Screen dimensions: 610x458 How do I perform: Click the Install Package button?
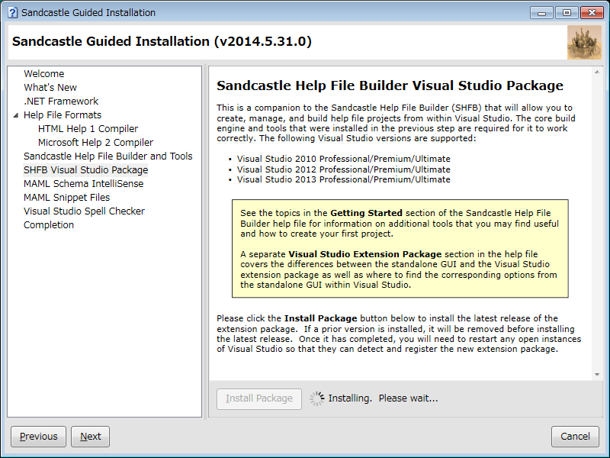tap(259, 398)
